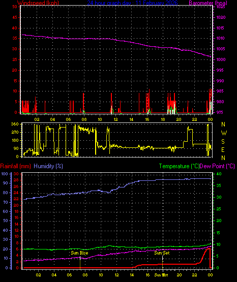
Task: Click the 'Dew Point (°C)' legend label
Action: pos(217,166)
